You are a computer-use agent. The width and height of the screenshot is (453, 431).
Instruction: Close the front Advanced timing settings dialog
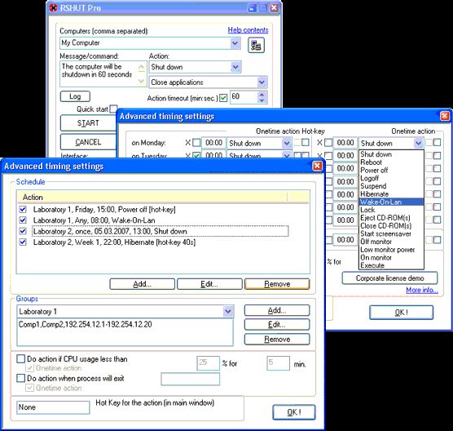317,166
